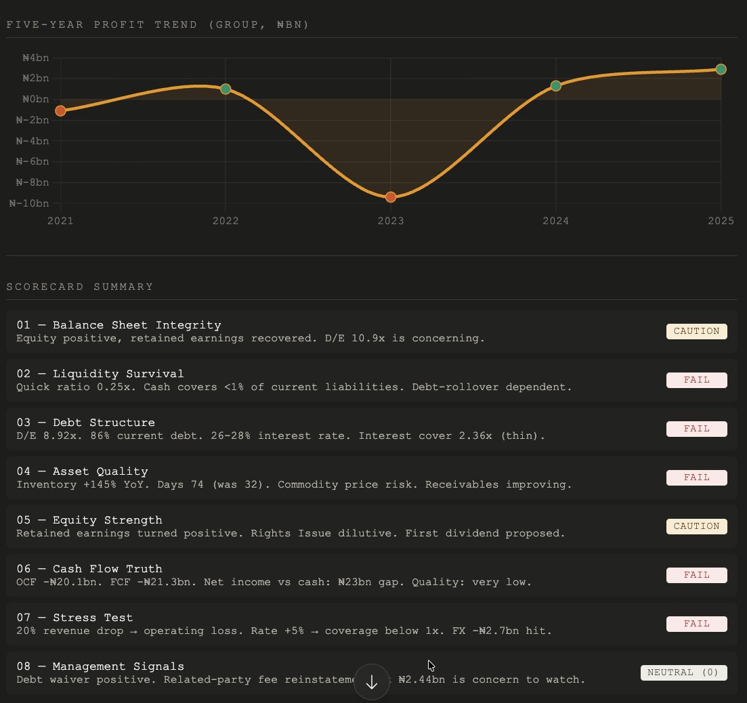Select the 2024 data point on chart
747x703 pixels.
point(555,86)
